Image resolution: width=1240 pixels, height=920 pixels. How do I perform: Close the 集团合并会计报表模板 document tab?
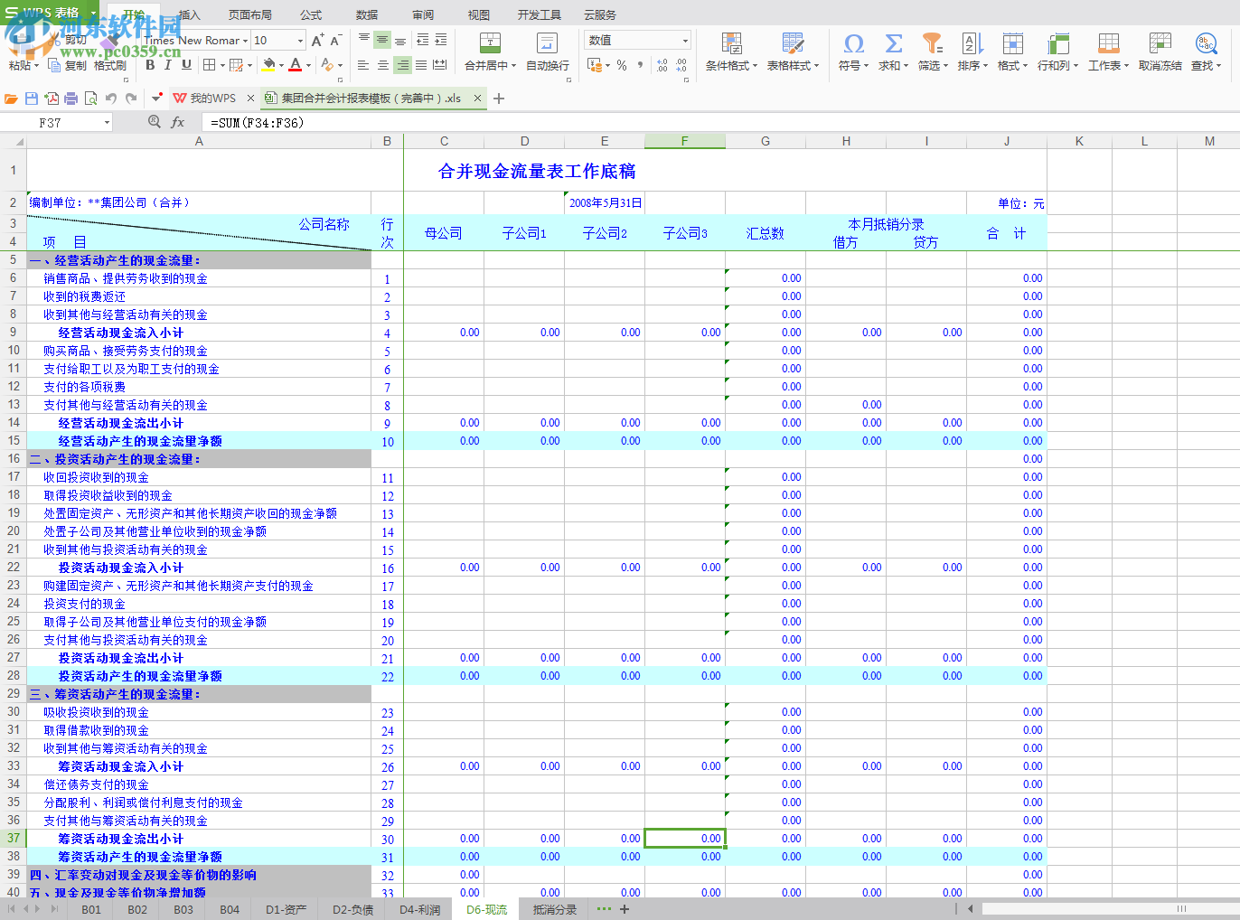pyautogui.click(x=477, y=99)
